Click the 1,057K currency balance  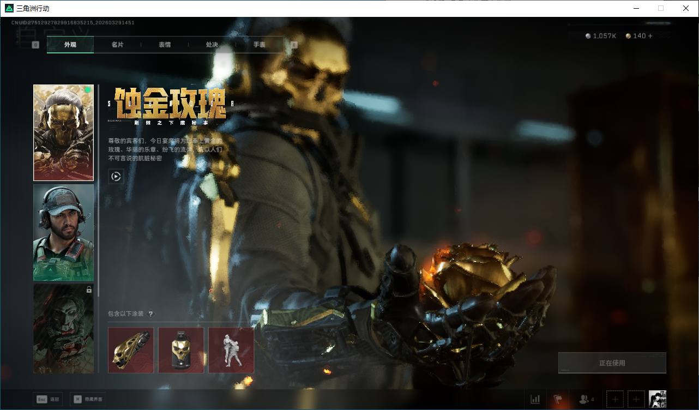click(x=601, y=36)
